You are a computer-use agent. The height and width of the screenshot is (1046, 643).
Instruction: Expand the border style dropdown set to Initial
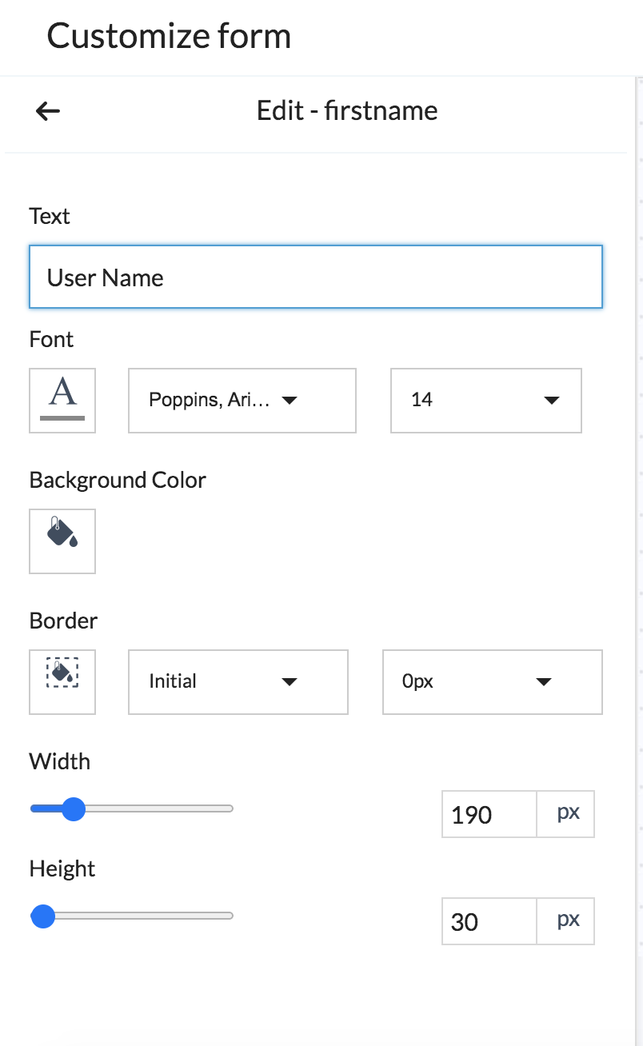tap(238, 681)
